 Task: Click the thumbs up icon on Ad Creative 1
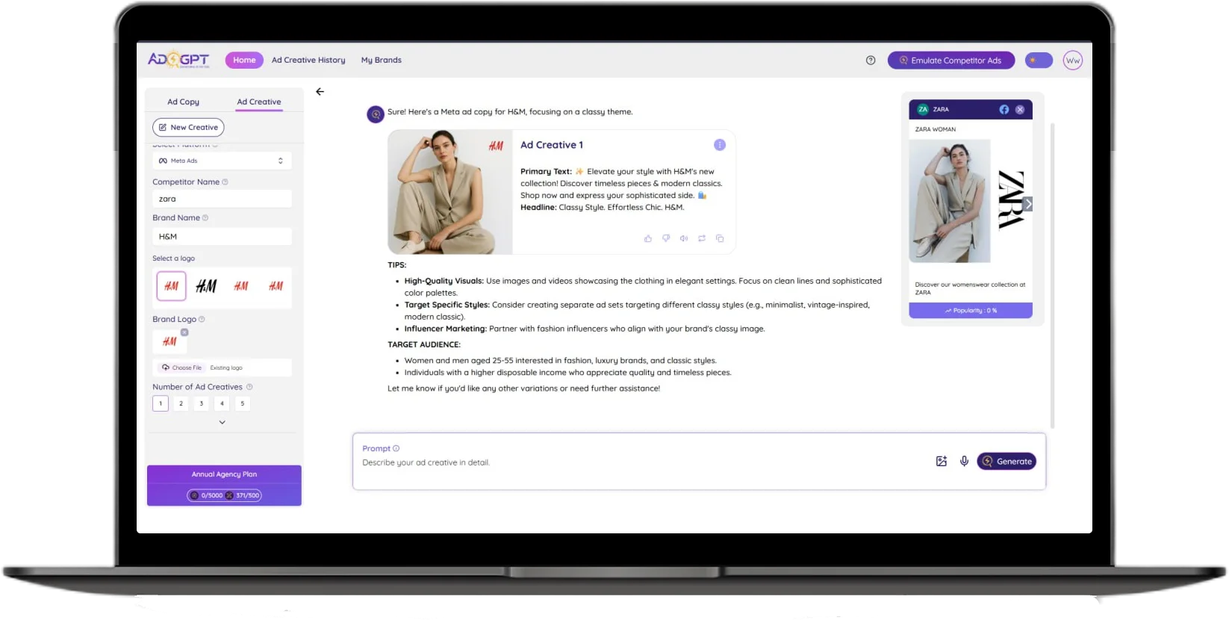tap(647, 238)
